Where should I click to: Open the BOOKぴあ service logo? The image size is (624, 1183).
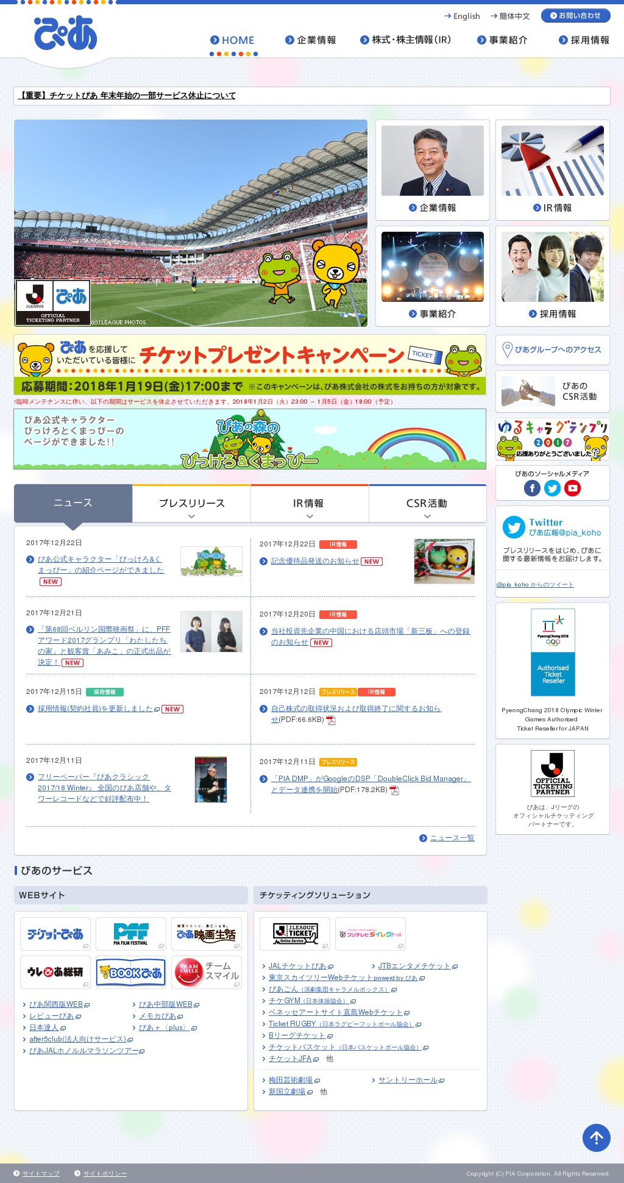[x=131, y=972]
